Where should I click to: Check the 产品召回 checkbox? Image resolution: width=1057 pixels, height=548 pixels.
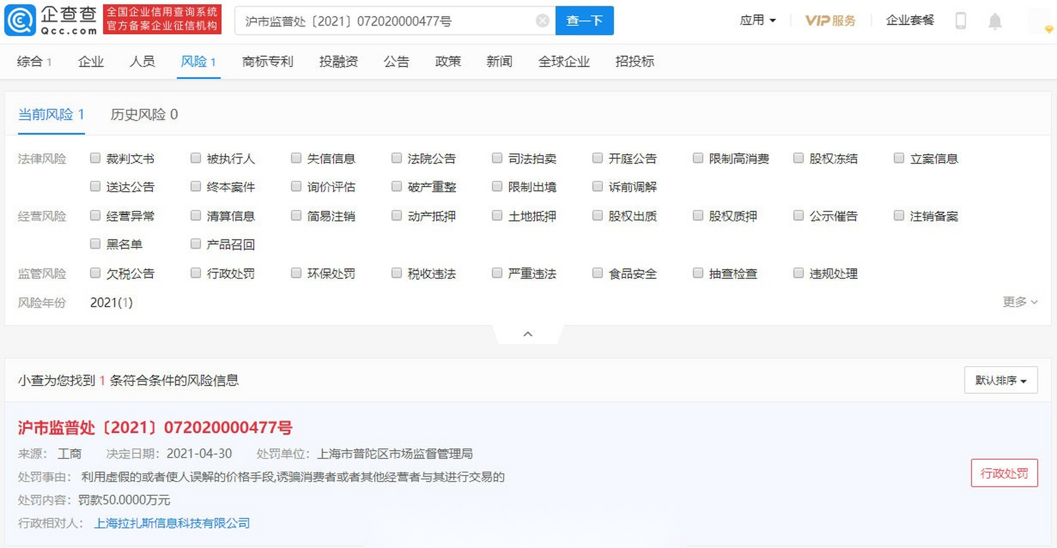195,244
